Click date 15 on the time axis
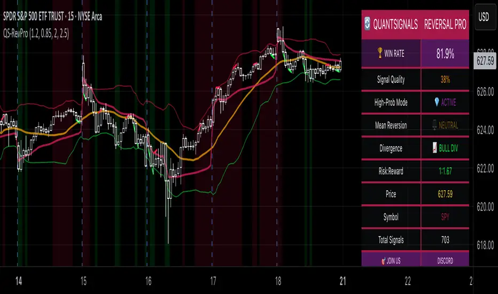The height and width of the screenshot is (294, 498). (83, 281)
